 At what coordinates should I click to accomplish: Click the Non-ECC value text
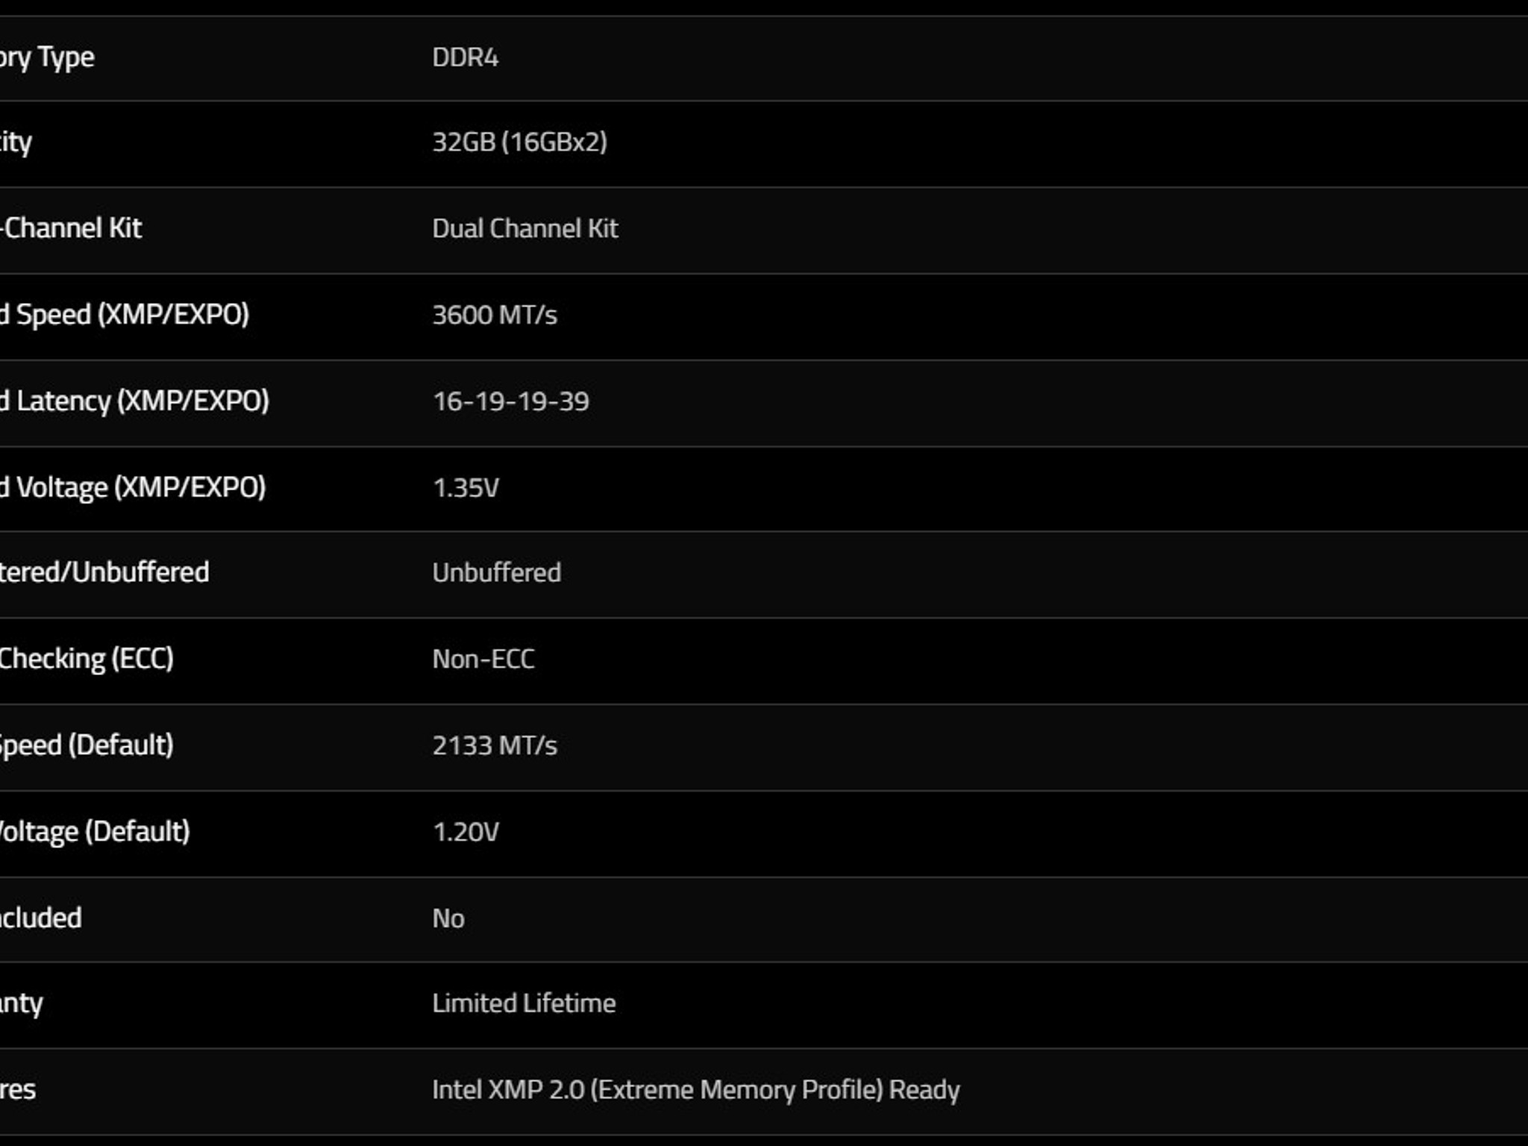pyautogui.click(x=483, y=659)
